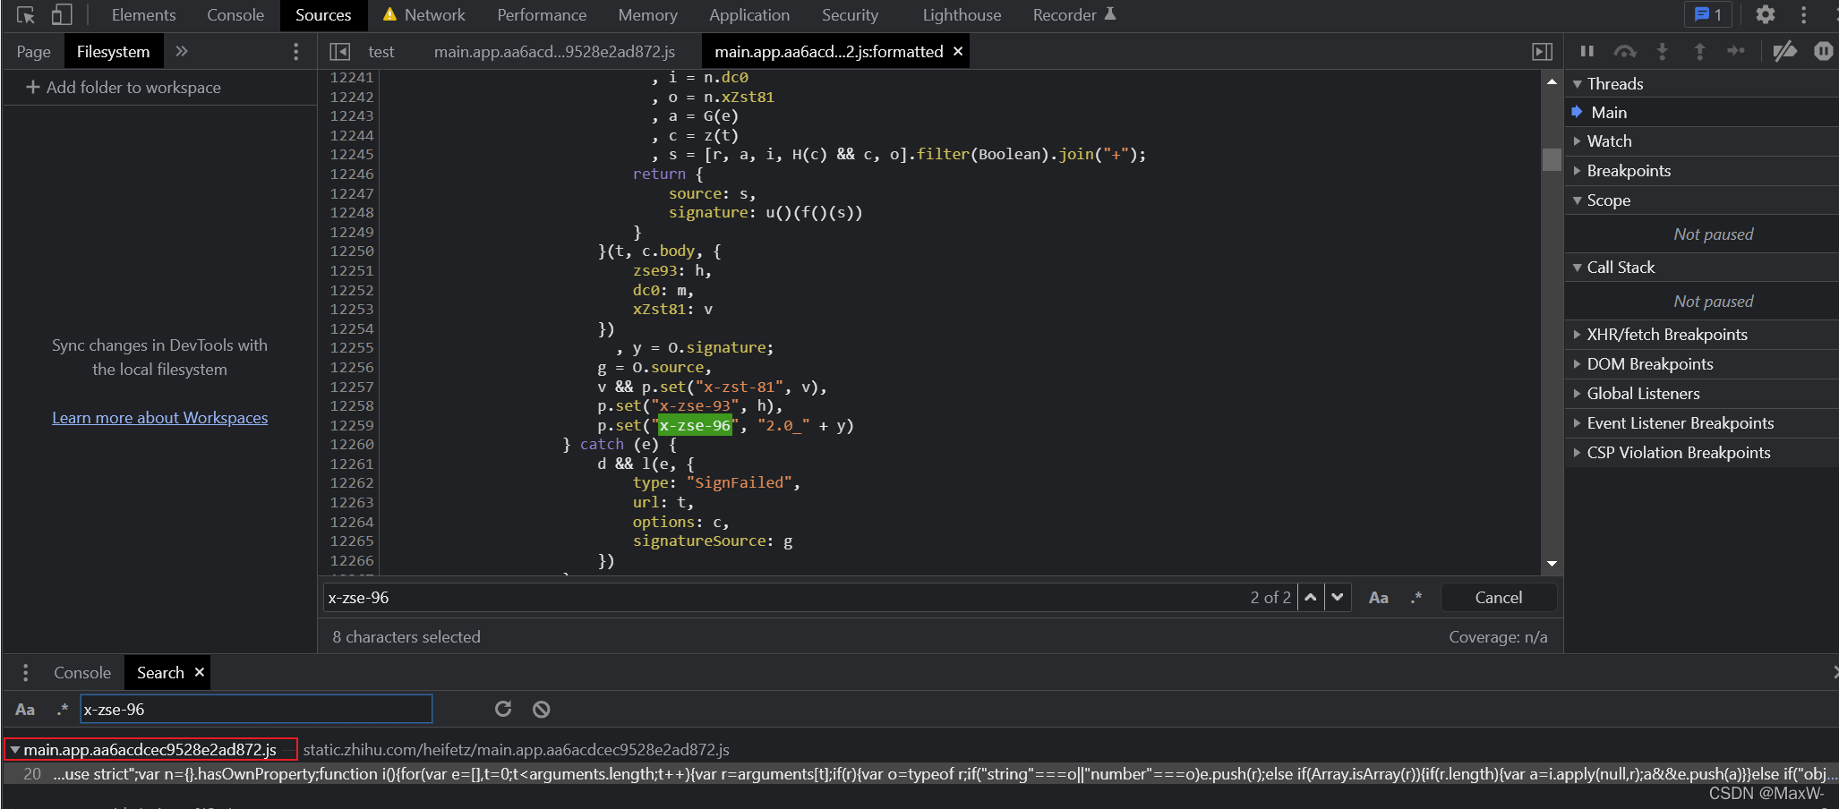Open the Network panel tab
Image resolution: width=1839 pixels, height=809 pixels.
tap(423, 15)
